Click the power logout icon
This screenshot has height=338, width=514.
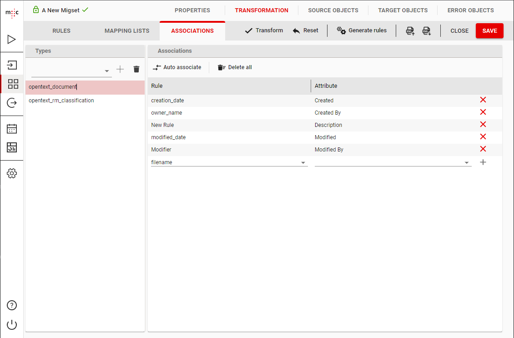pyautogui.click(x=12, y=324)
